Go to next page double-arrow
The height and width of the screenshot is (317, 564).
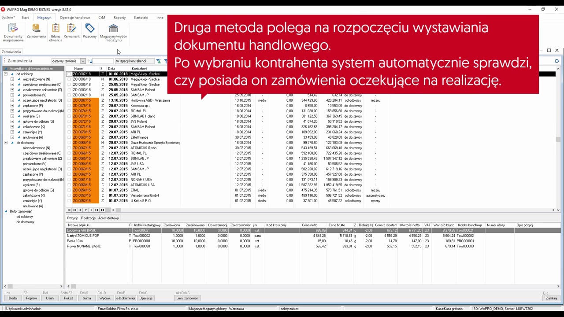click(x=97, y=210)
